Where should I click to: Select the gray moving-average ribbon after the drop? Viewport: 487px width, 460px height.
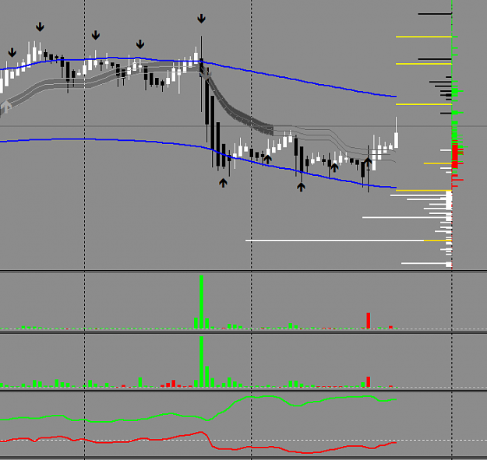(239, 114)
